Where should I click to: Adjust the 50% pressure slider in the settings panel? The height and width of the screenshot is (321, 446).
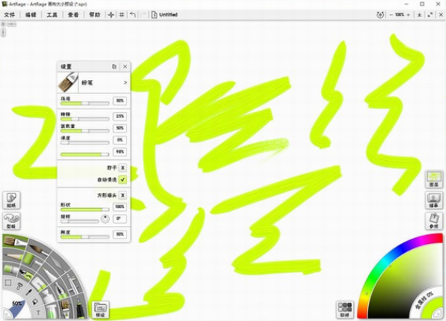(85, 103)
